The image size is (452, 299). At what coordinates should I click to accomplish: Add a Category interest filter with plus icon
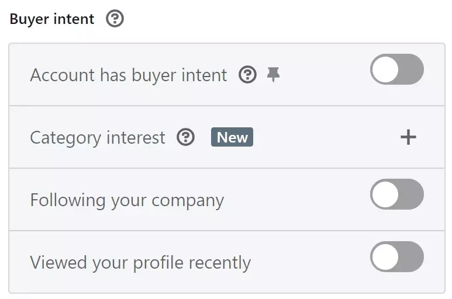point(408,137)
